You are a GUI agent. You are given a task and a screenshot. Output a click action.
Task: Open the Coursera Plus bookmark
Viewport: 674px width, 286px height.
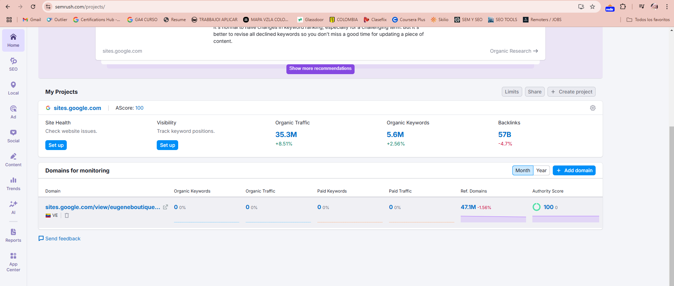409,20
